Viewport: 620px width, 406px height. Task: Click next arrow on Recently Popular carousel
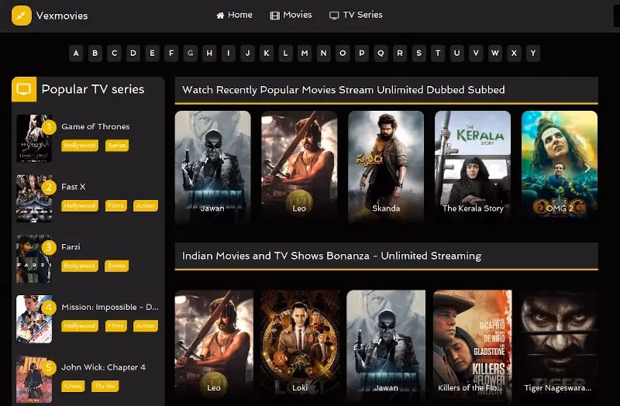[x=587, y=168]
